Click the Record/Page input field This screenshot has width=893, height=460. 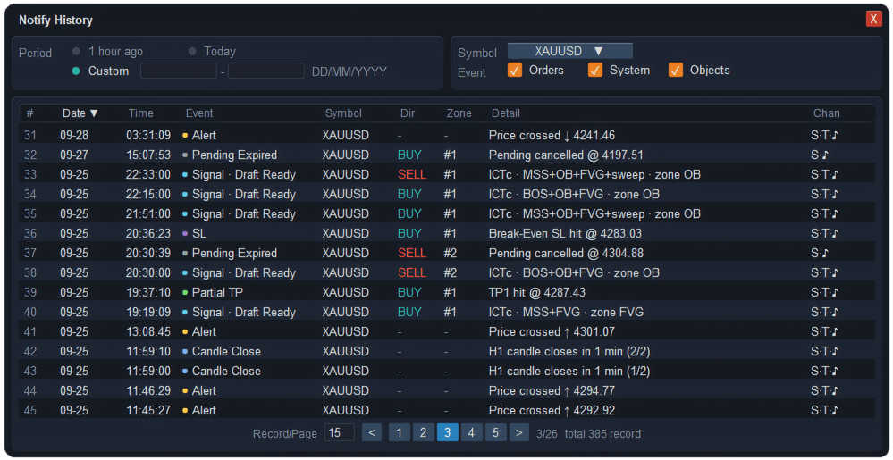(x=340, y=432)
